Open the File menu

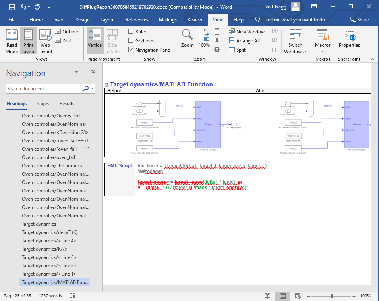(12, 20)
